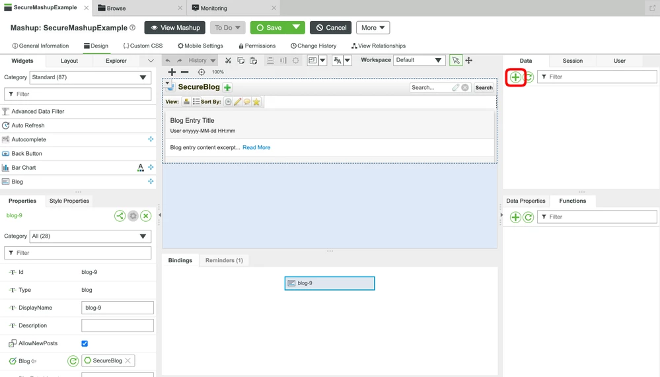Open the Custom CSS tab
660x377 pixels.
tap(143, 46)
